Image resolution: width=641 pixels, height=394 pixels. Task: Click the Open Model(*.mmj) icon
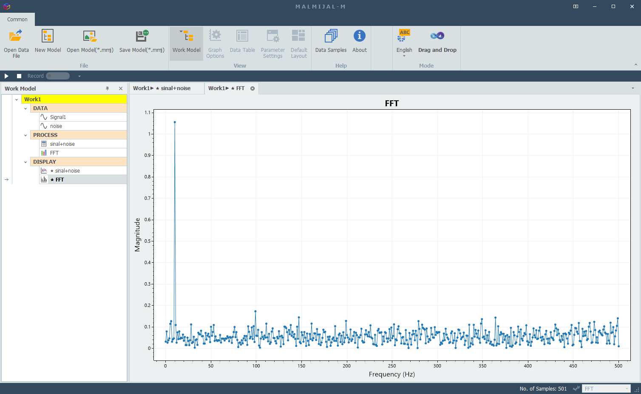pos(90,36)
